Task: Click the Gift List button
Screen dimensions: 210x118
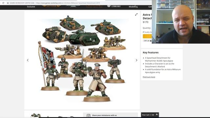Action: pos(147,41)
